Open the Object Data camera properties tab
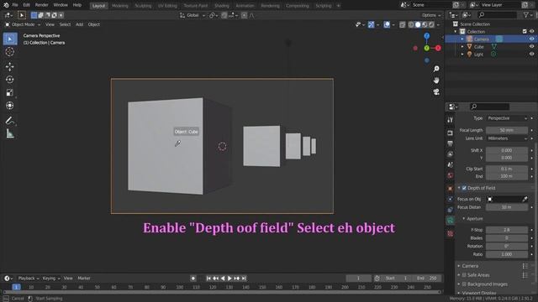 tap(451, 221)
